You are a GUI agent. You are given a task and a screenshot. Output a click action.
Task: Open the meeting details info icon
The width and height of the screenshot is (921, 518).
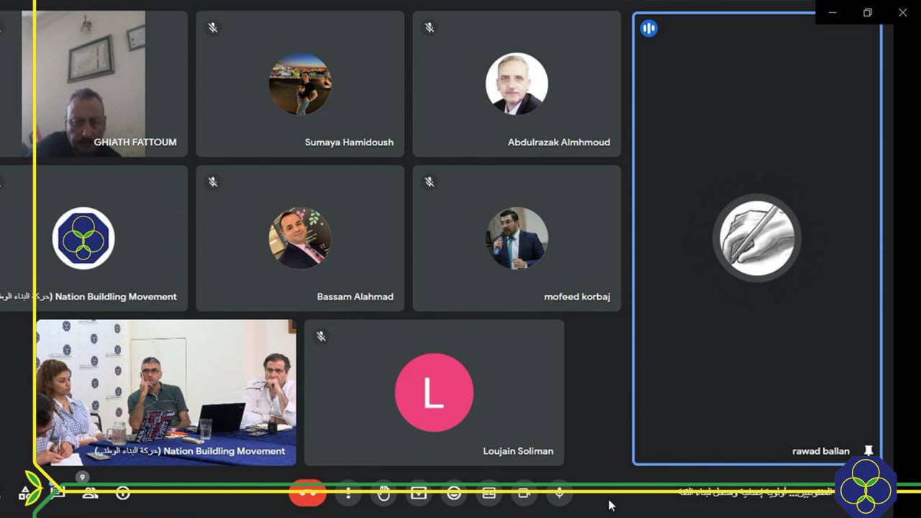pyautogui.click(x=123, y=493)
